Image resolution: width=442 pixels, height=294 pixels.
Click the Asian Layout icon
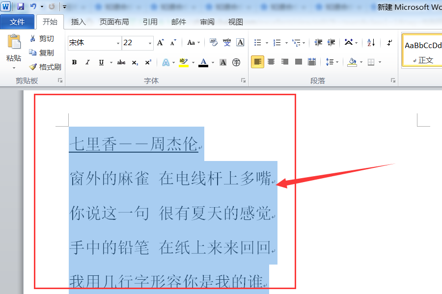point(349,43)
